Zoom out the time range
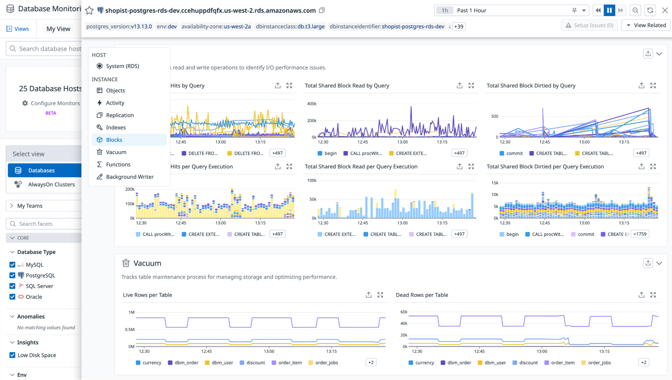672x380 pixels. point(635,10)
